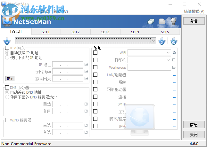The width and height of the screenshot is (207, 147).
Task: Expand the 打印机 dropdown list
Action: pyautogui.click(x=168, y=60)
